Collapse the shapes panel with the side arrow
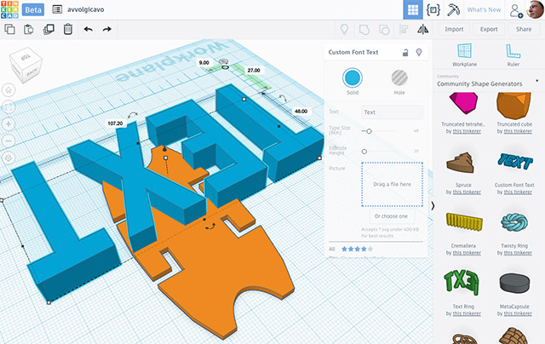Image resolution: width=545 pixels, height=344 pixels. click(433, 205)
